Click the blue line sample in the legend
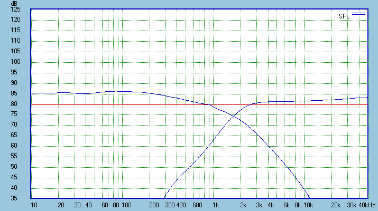 (359, 14)
